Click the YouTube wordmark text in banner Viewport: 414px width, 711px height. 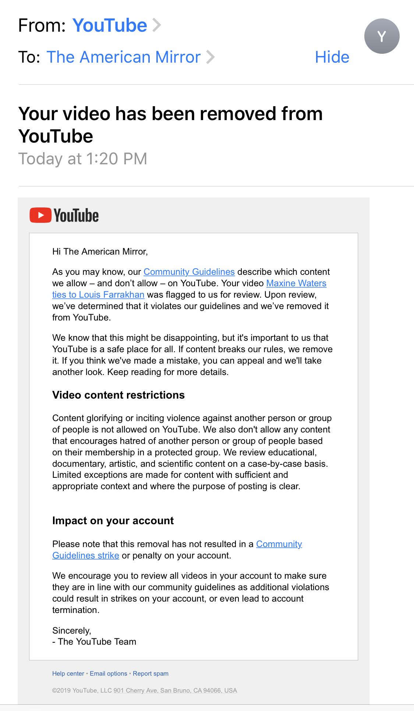point(76,216)
